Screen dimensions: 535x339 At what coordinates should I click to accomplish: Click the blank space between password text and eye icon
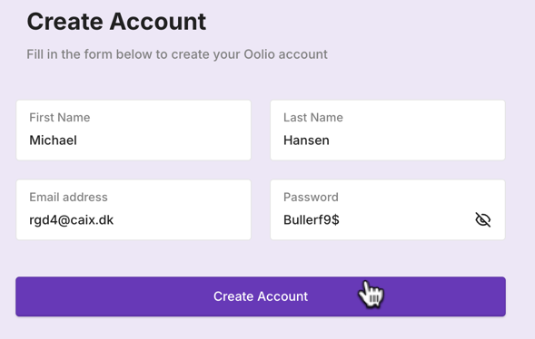[x=406, y=220]
